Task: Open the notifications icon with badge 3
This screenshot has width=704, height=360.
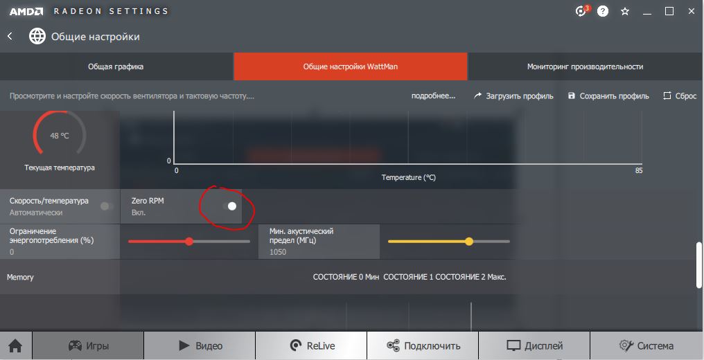Action: [x=581, y=11]
